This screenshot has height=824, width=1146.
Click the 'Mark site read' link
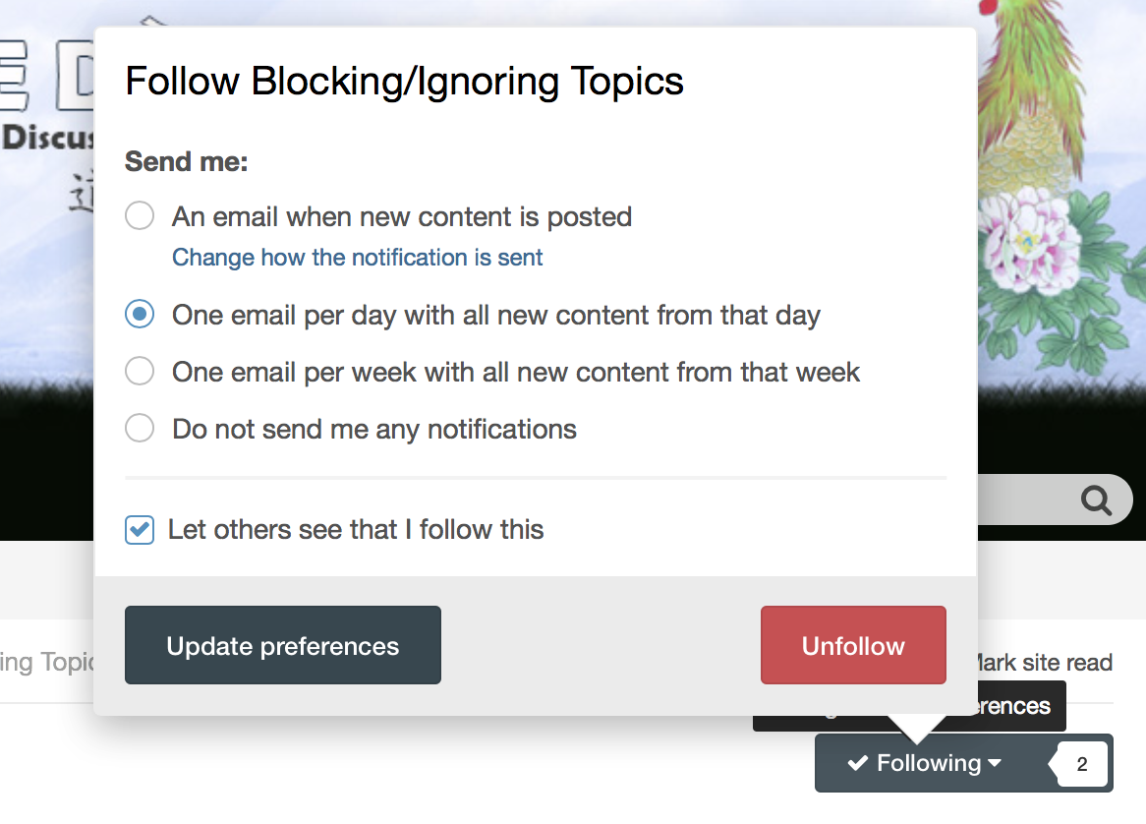(x=1044, y=663)
